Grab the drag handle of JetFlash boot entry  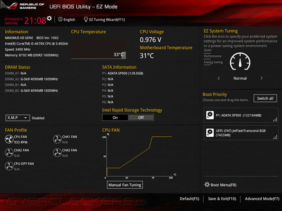pyautogui.click(x=275, y=137)
